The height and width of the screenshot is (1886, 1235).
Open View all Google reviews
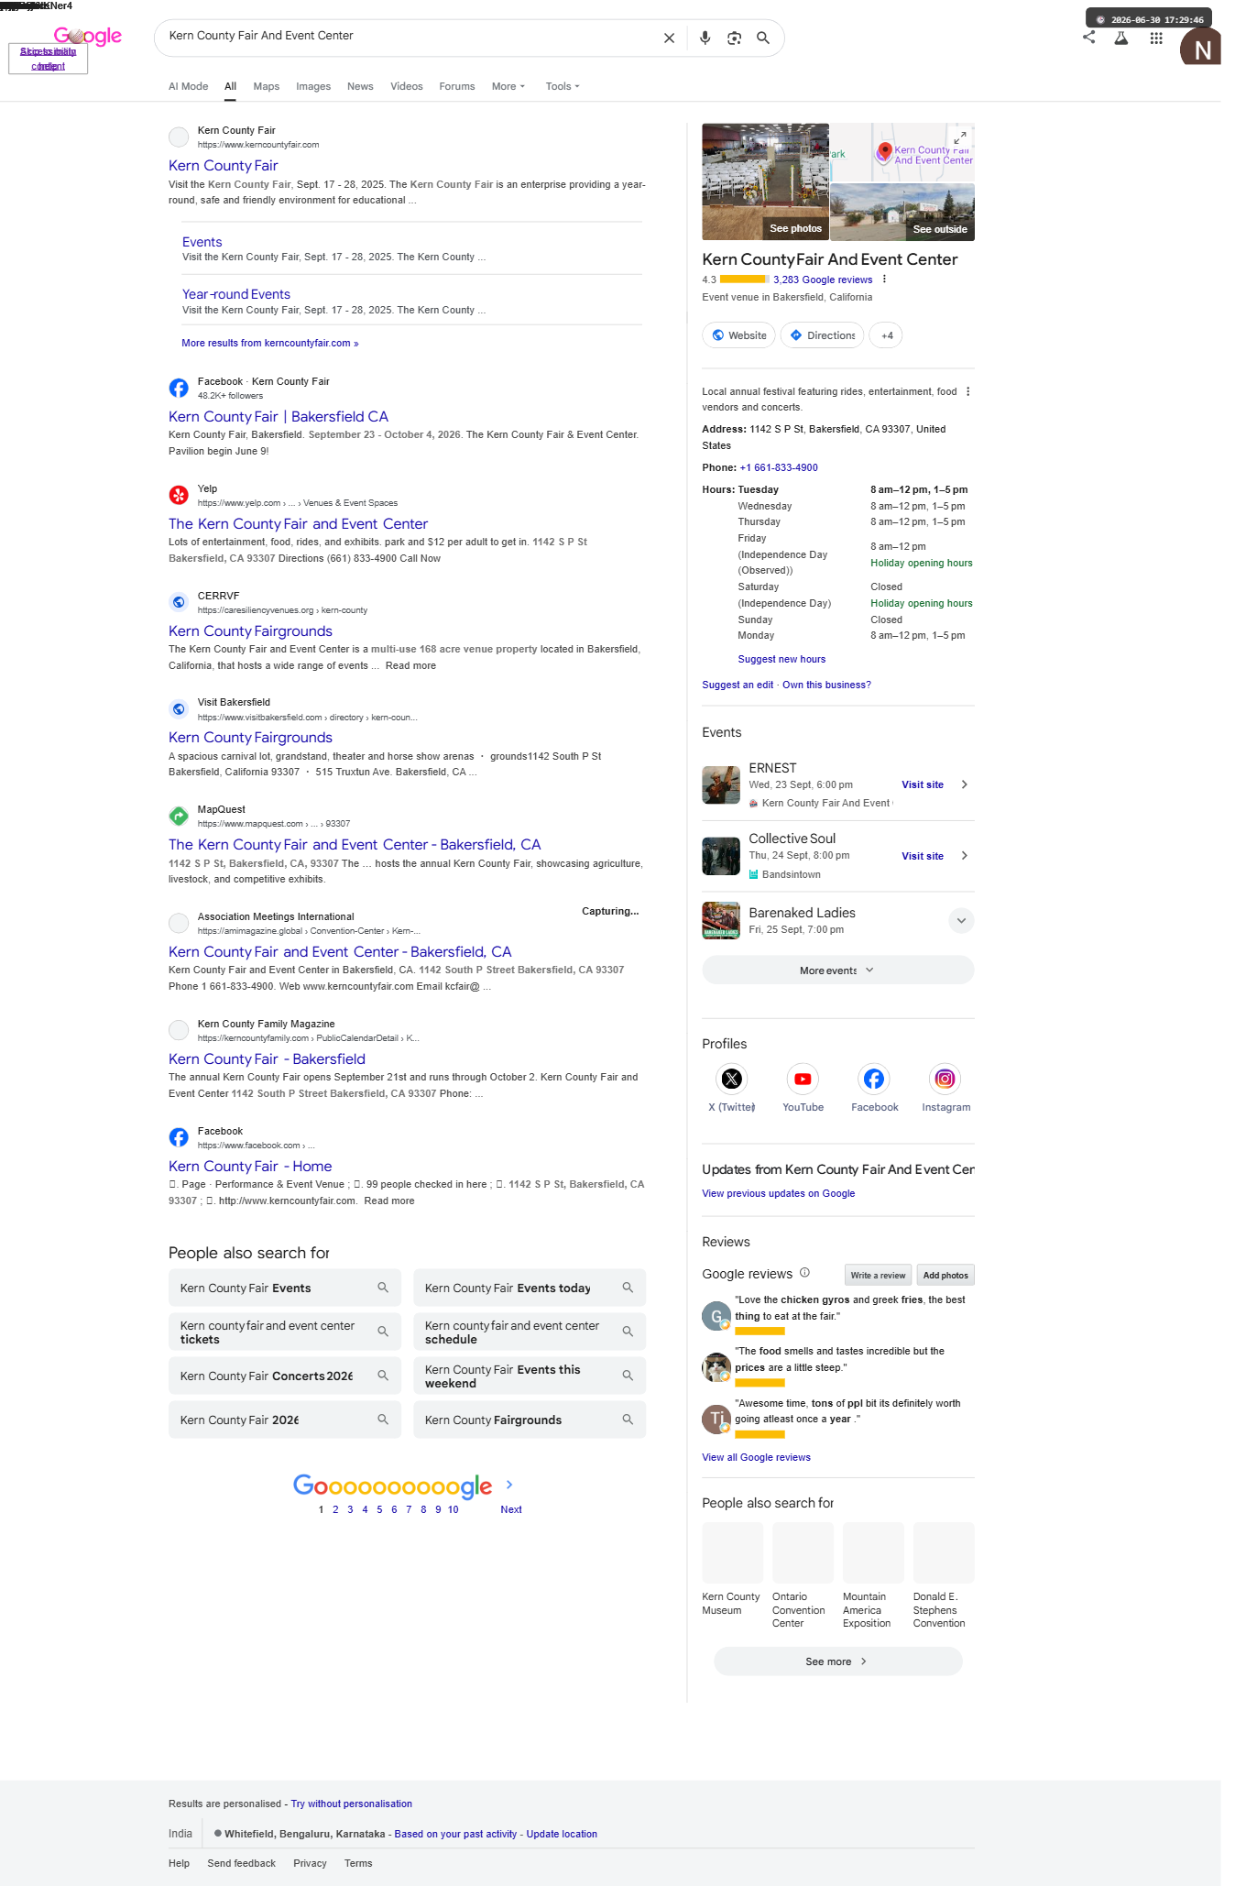756,1457
